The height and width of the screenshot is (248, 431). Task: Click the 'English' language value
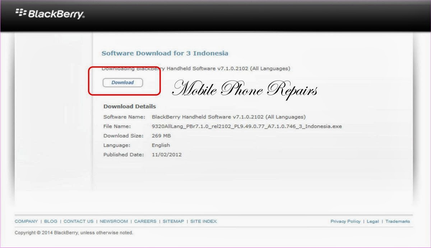[x=161, y=145]
